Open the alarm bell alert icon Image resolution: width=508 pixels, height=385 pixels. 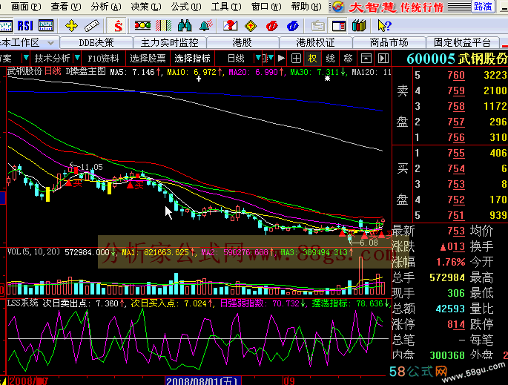pyautogui.click(x=205, y=26)
